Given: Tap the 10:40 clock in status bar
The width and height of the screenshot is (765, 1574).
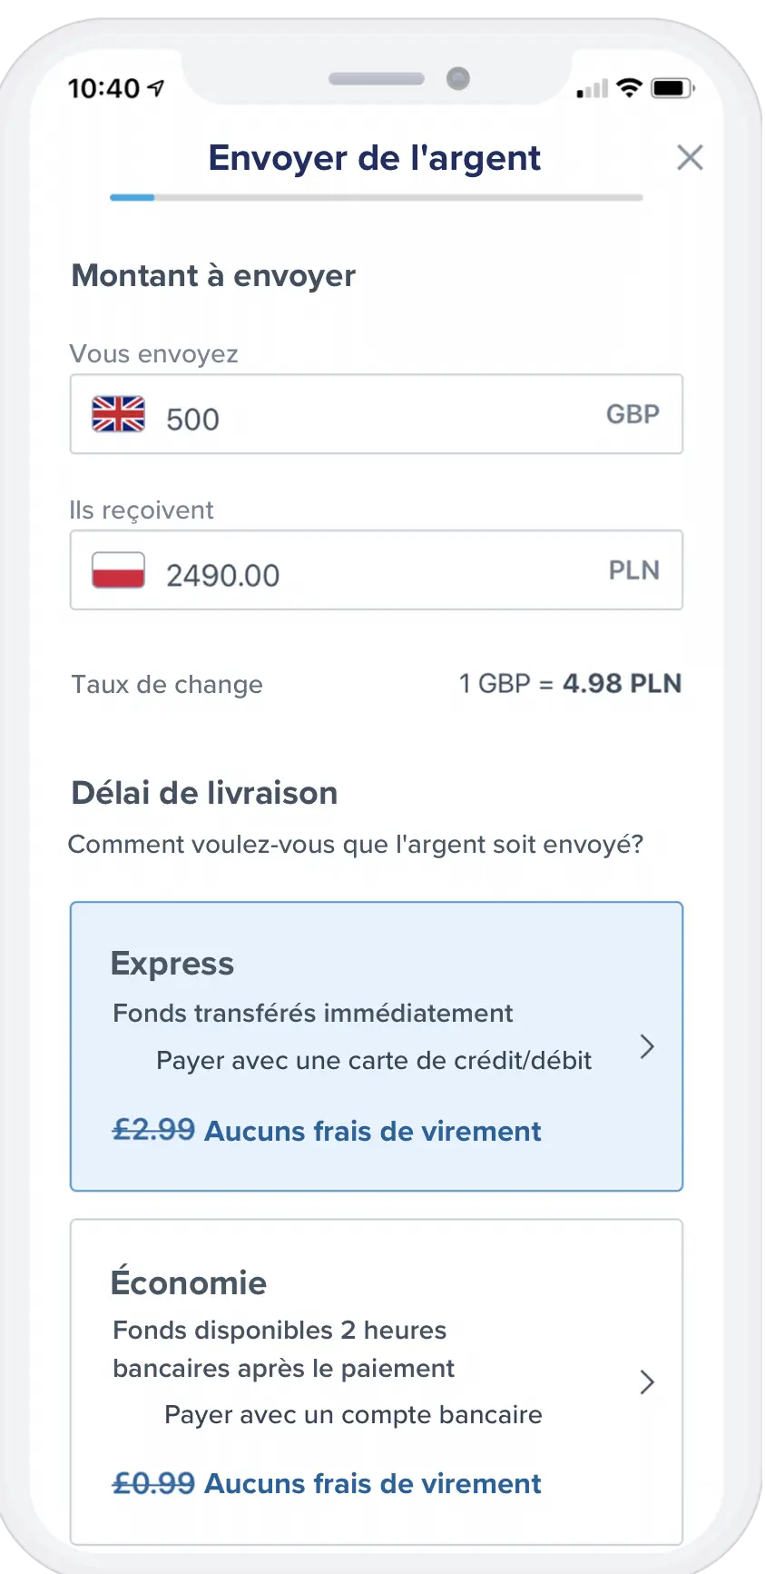Looking at the screenshot, I should (103, 88).
